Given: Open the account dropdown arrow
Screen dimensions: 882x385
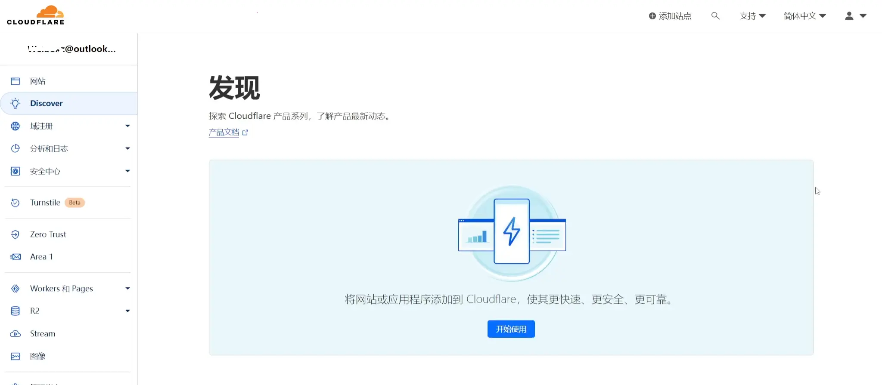Looking at the screenshot, I should click(x=863, y=16).
